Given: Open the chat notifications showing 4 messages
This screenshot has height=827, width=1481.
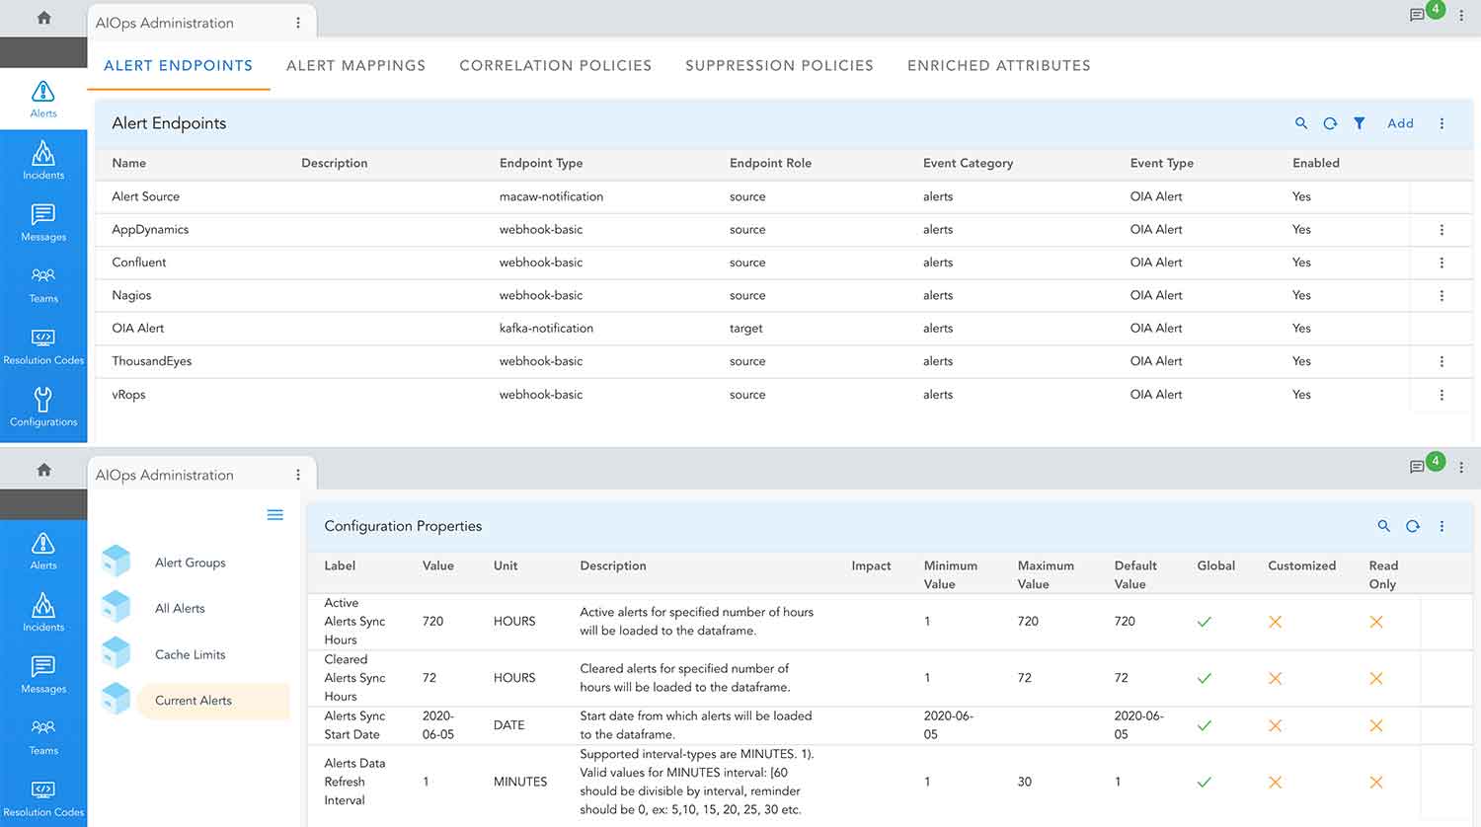Looking at the screenshot, I should tap(1419, 15).
